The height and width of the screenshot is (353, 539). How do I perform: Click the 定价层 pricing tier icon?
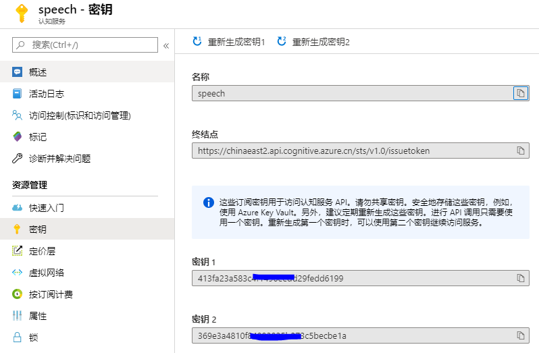tap(17, 250)
